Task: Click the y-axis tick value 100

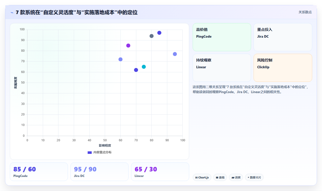Action: pyautogui.click(x=22, y=30)
